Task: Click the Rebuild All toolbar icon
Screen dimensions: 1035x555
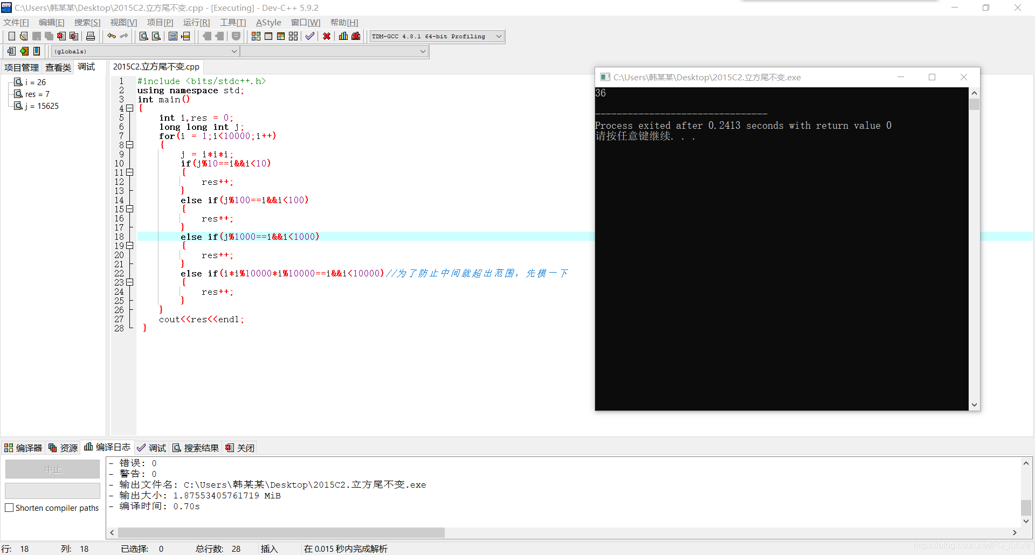Action: [x=293, y=36]
